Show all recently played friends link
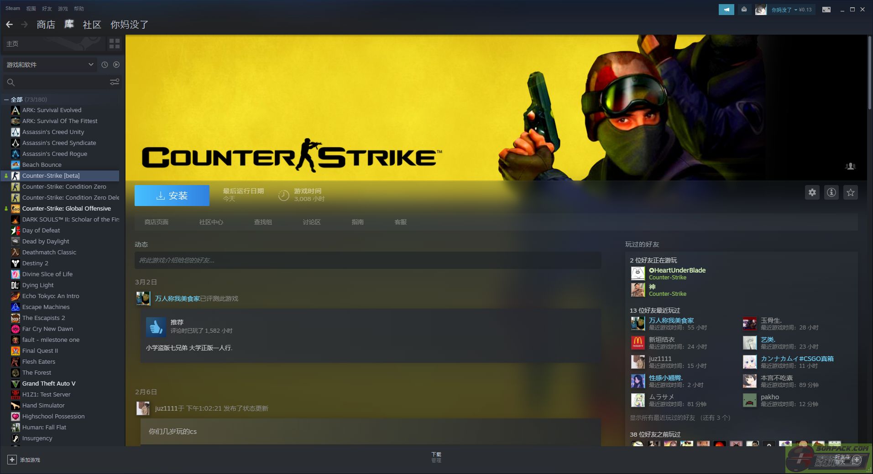Viewport: 873px width, 474px height. tap(680, 418)
